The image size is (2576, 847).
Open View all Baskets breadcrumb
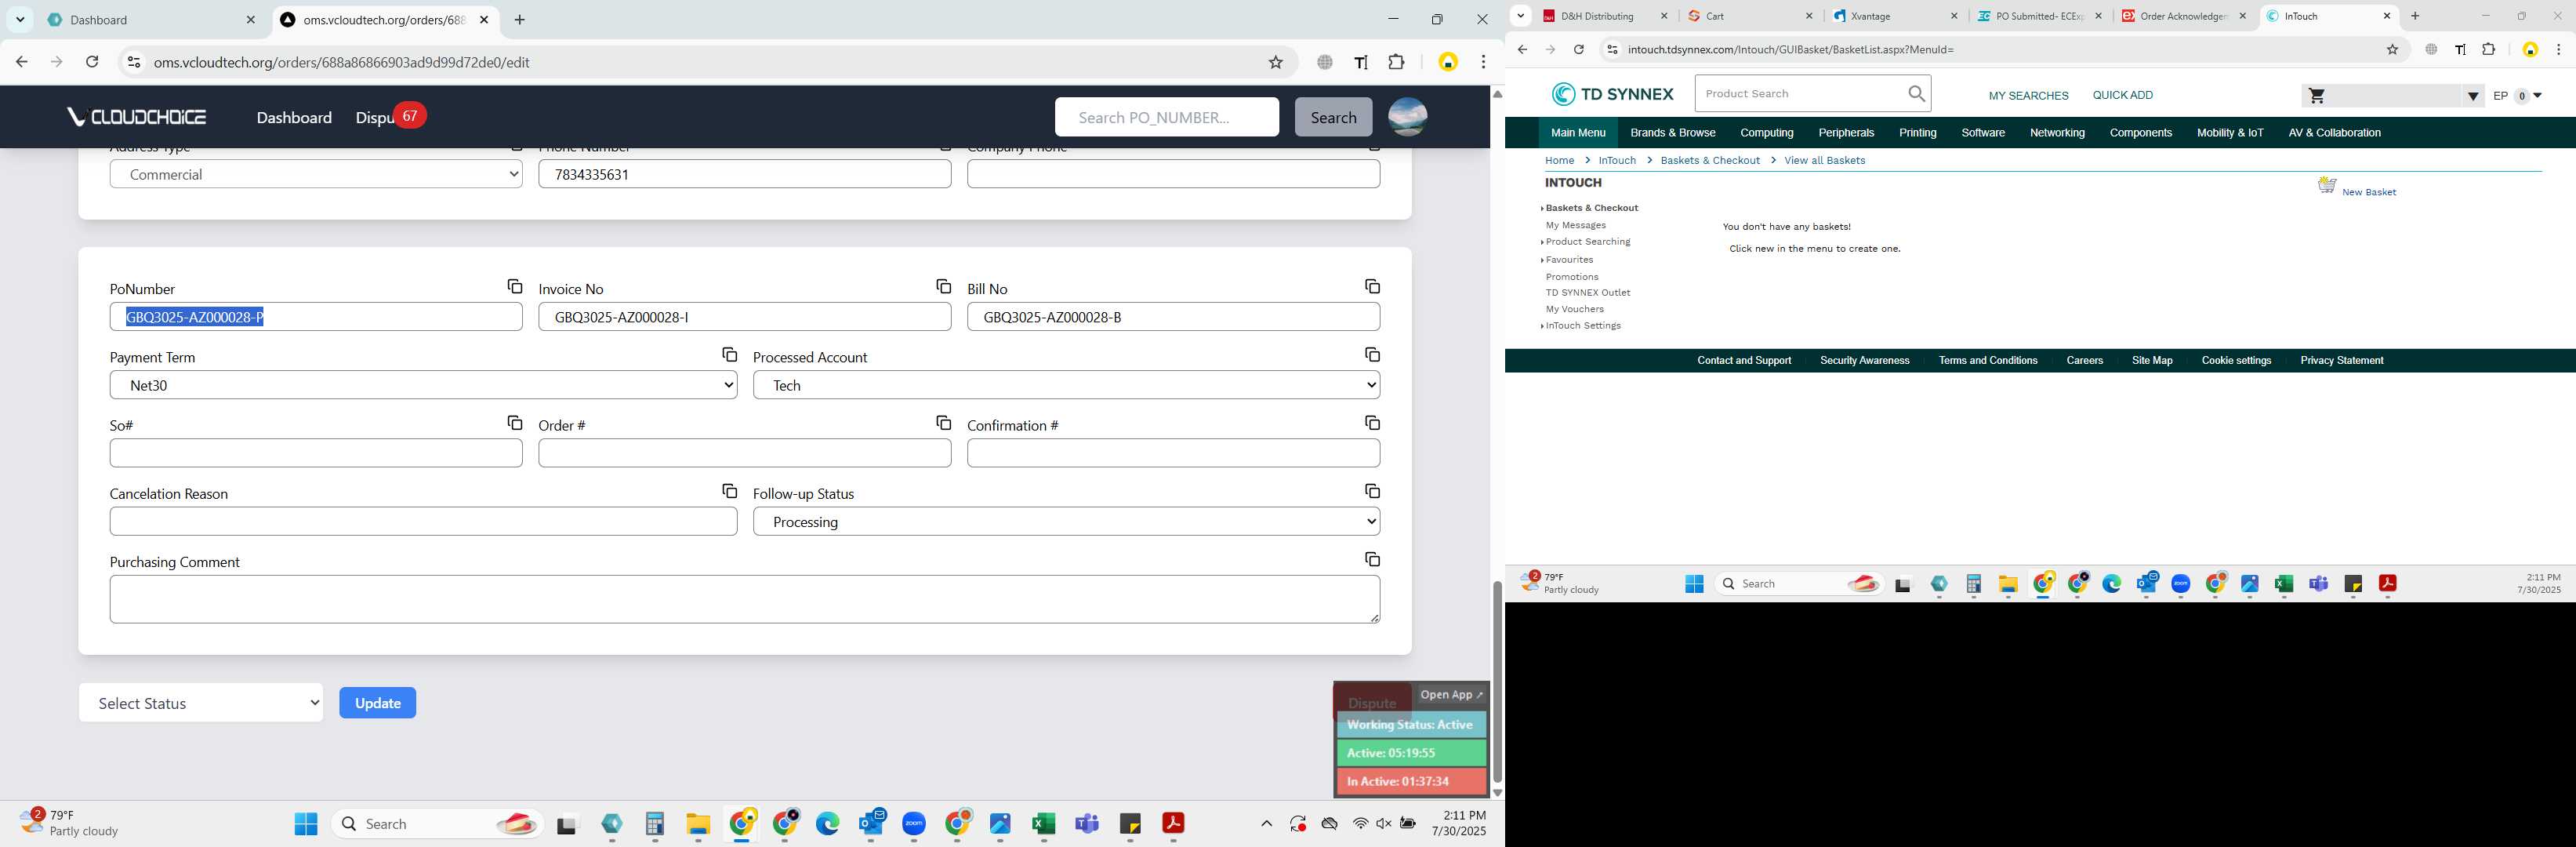[1824, 160]
